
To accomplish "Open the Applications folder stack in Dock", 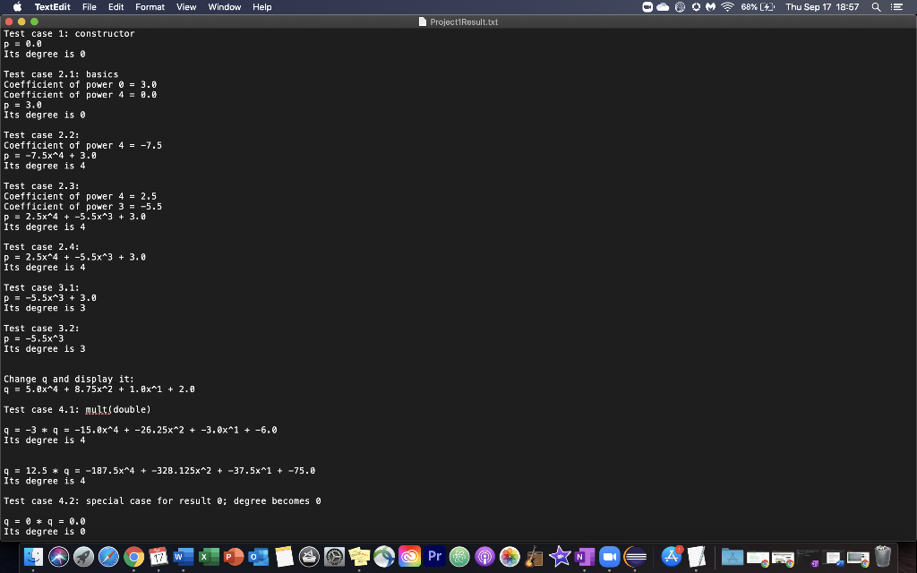I will pos(732,558).
